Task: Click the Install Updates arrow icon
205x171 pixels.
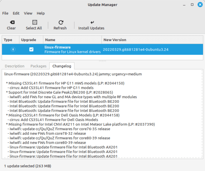Action: [92, 22]
